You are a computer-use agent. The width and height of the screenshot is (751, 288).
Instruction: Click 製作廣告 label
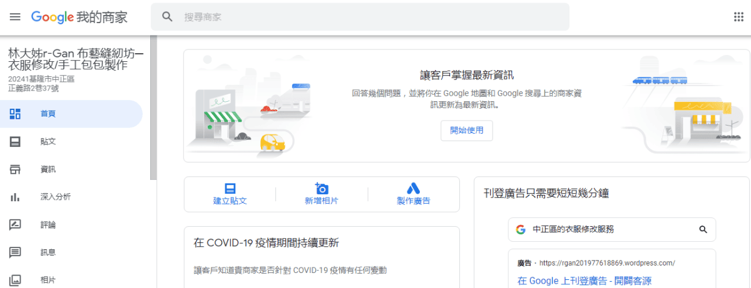pos(413,201)
